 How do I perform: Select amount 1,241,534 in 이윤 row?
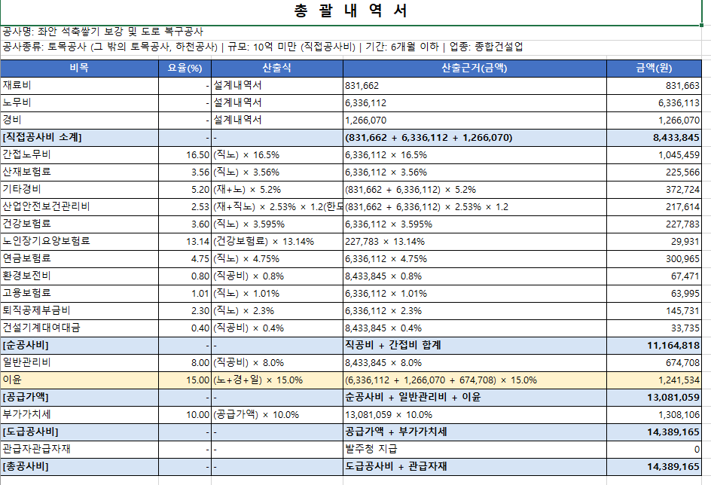click(654, 380)
